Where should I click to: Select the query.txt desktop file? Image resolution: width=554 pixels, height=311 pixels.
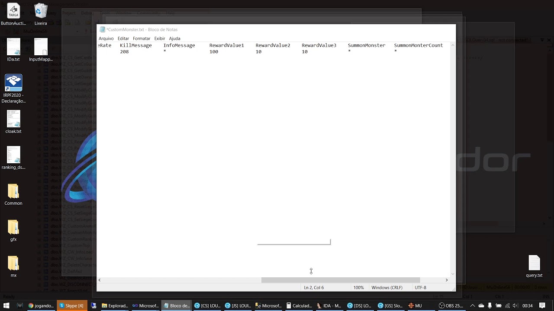[x=534, y=266]
